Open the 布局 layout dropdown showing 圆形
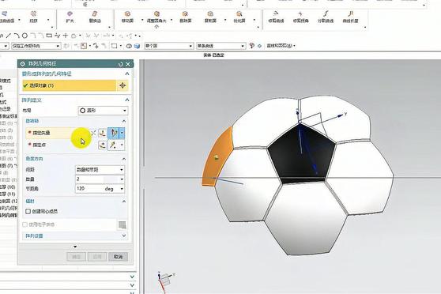The image size is (441, 294). click(x=103, y=111)
